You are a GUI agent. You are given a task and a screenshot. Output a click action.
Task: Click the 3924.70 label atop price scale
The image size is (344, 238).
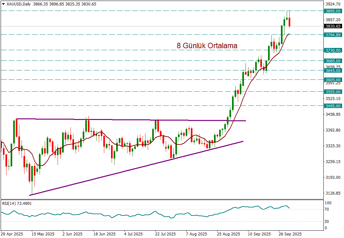[x=333, y=4]
